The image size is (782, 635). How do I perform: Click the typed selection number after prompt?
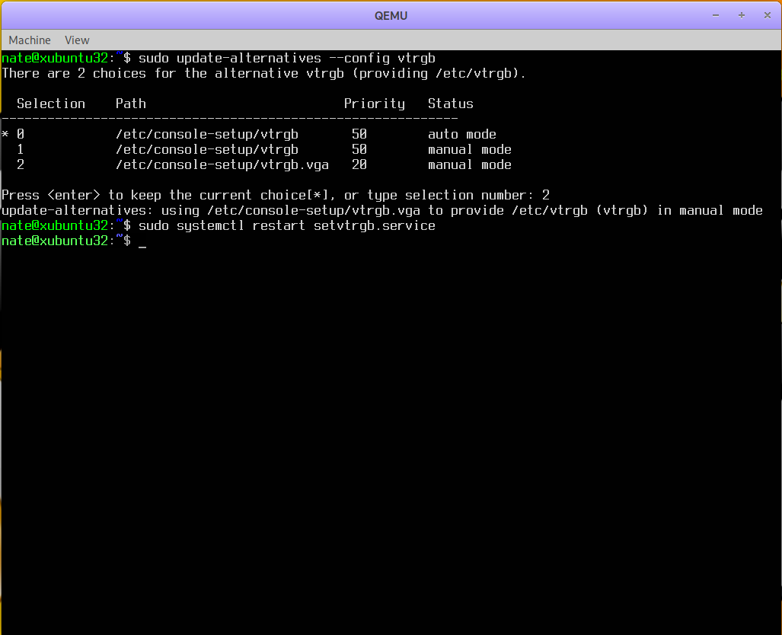pyautogui.click(x=545, y=196)
